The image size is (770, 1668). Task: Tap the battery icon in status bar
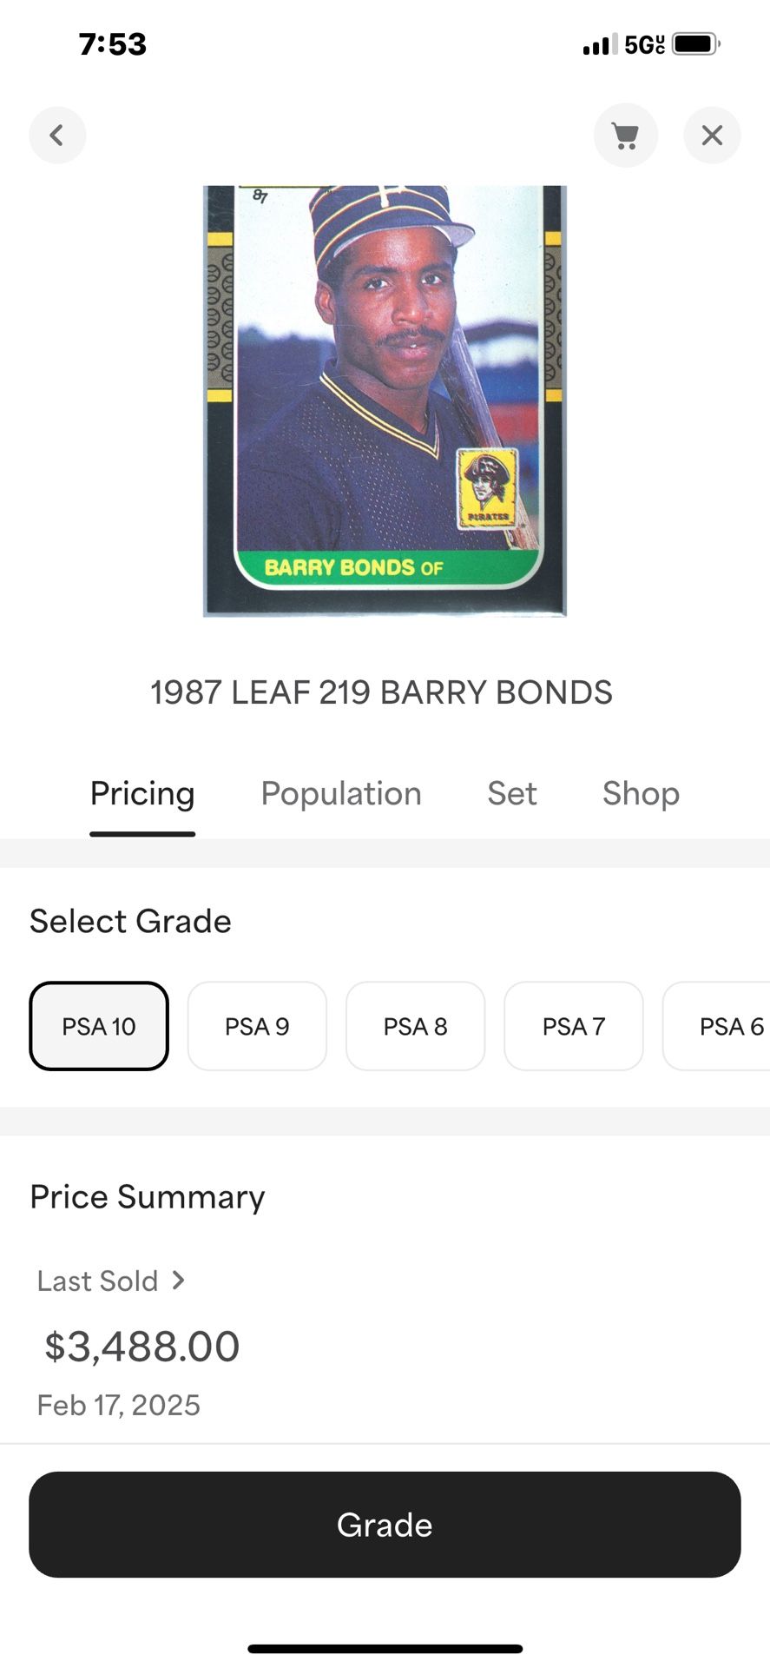[x=695, y=43]
